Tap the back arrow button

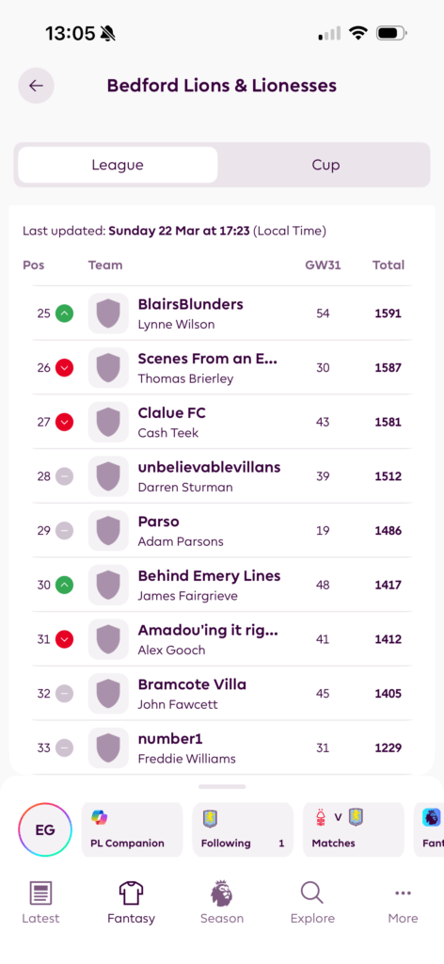tap(36, 86)
